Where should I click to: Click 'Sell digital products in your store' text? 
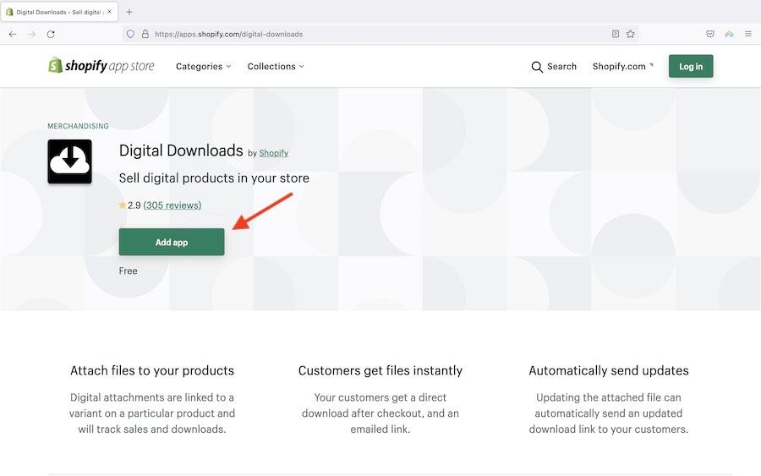pos(214,178)
